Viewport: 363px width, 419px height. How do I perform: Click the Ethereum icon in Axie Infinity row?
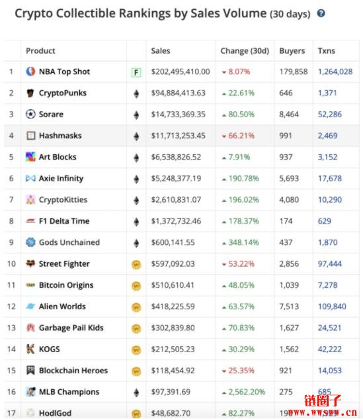click(x=136, y=179)
